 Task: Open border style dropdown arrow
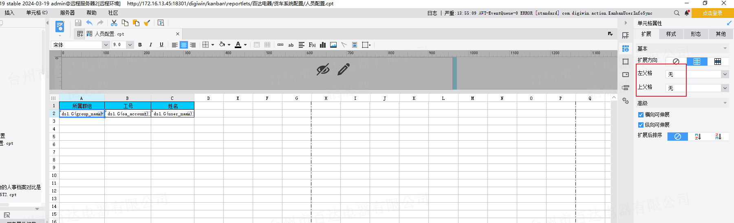[x=213, y=45]
